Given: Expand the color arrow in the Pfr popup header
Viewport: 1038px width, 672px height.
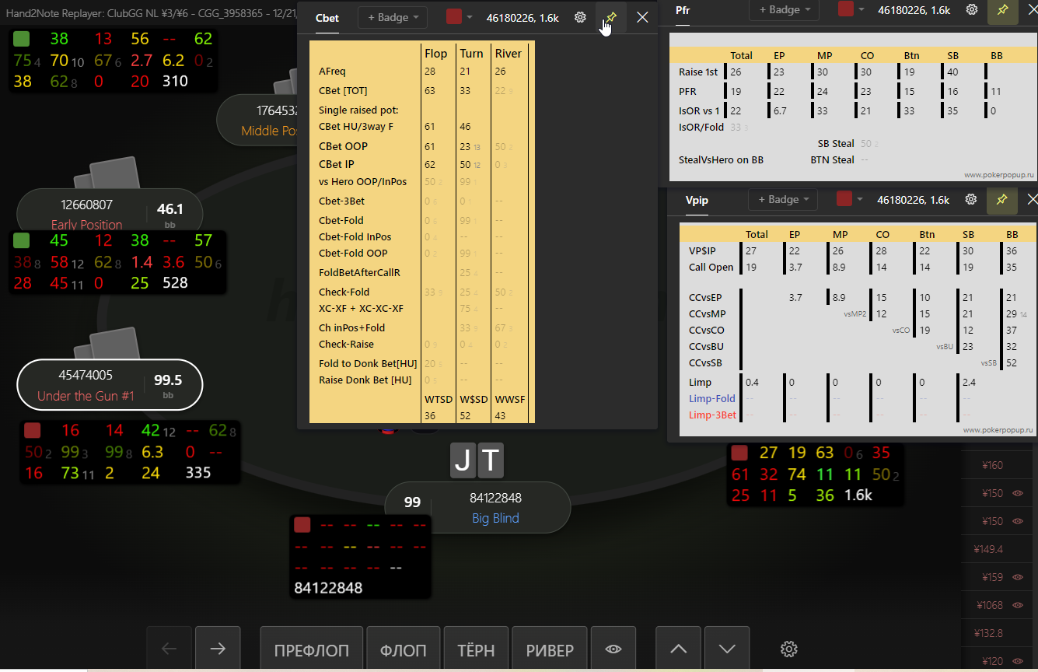Looking at the screenshot, I should pos(861,9).
